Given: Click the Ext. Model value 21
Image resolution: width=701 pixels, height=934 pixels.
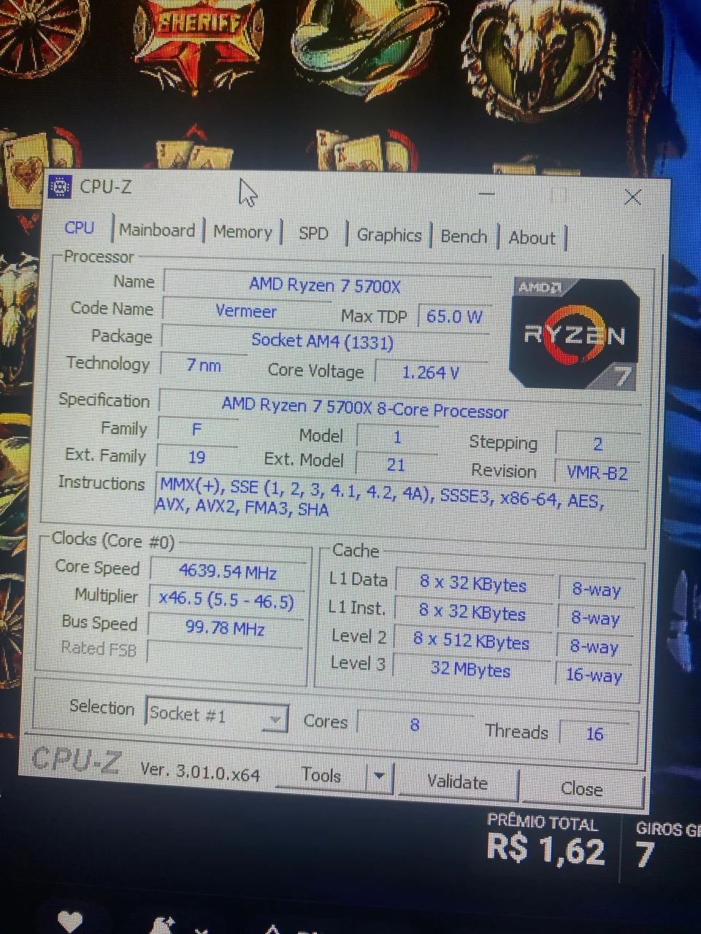Looking at the screenshot, I should pyautogui.click(x=397, y=465).
